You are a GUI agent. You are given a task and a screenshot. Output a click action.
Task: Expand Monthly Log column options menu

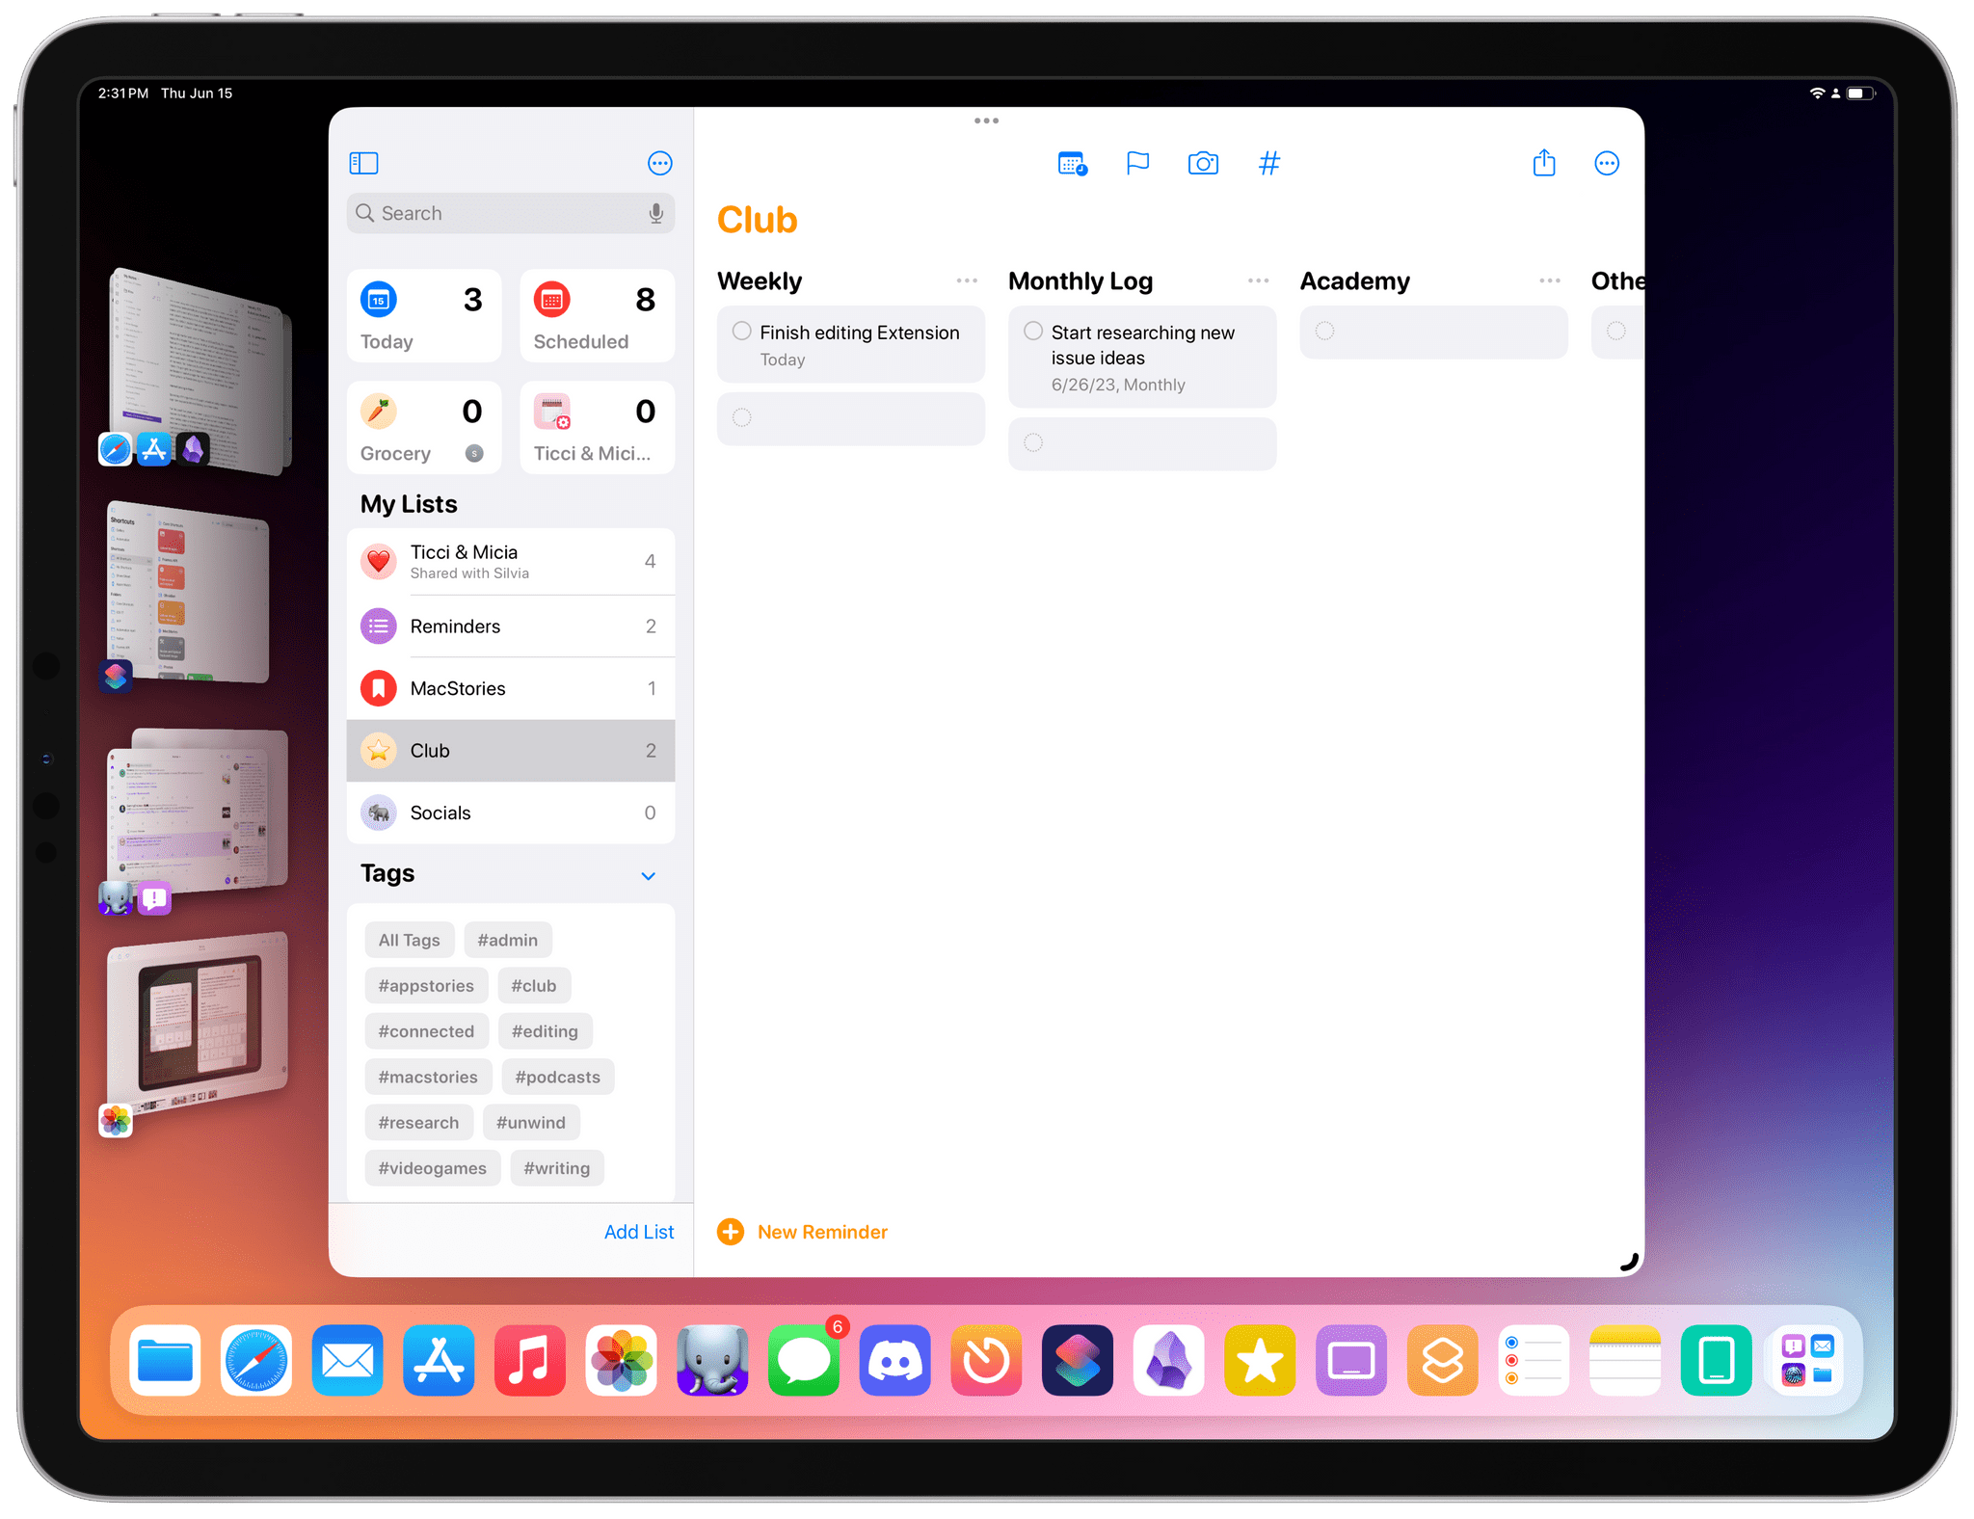[1259, 280]
